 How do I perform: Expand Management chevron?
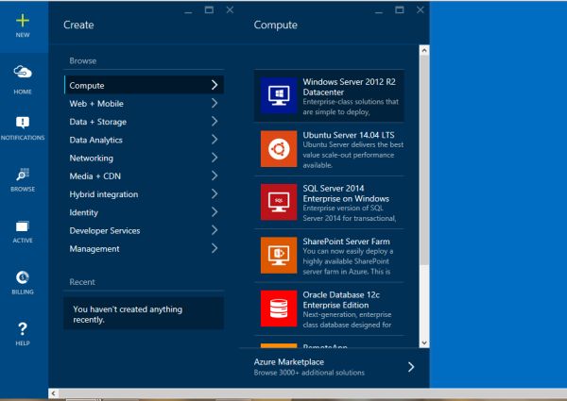[215, 248]
